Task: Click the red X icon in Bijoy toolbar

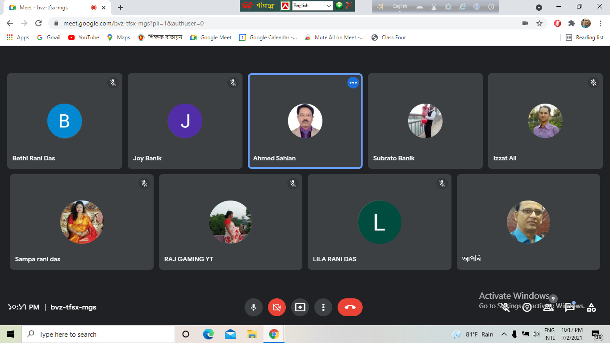Action: pos(349,6)
